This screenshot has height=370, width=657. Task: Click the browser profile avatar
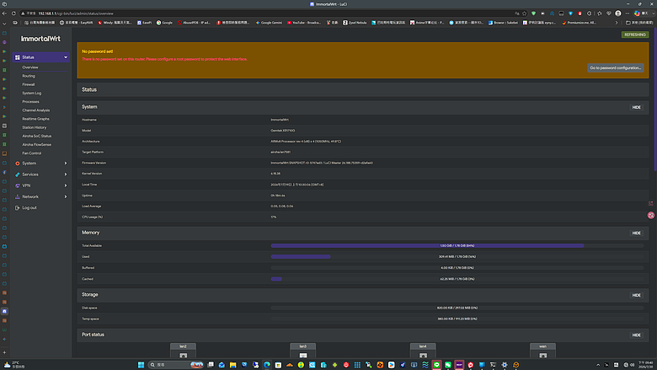point(618,13)
